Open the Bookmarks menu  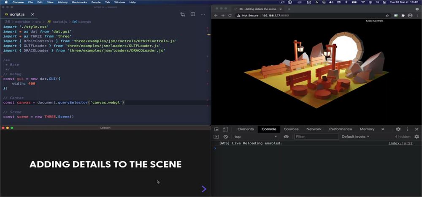click(78, 2)
